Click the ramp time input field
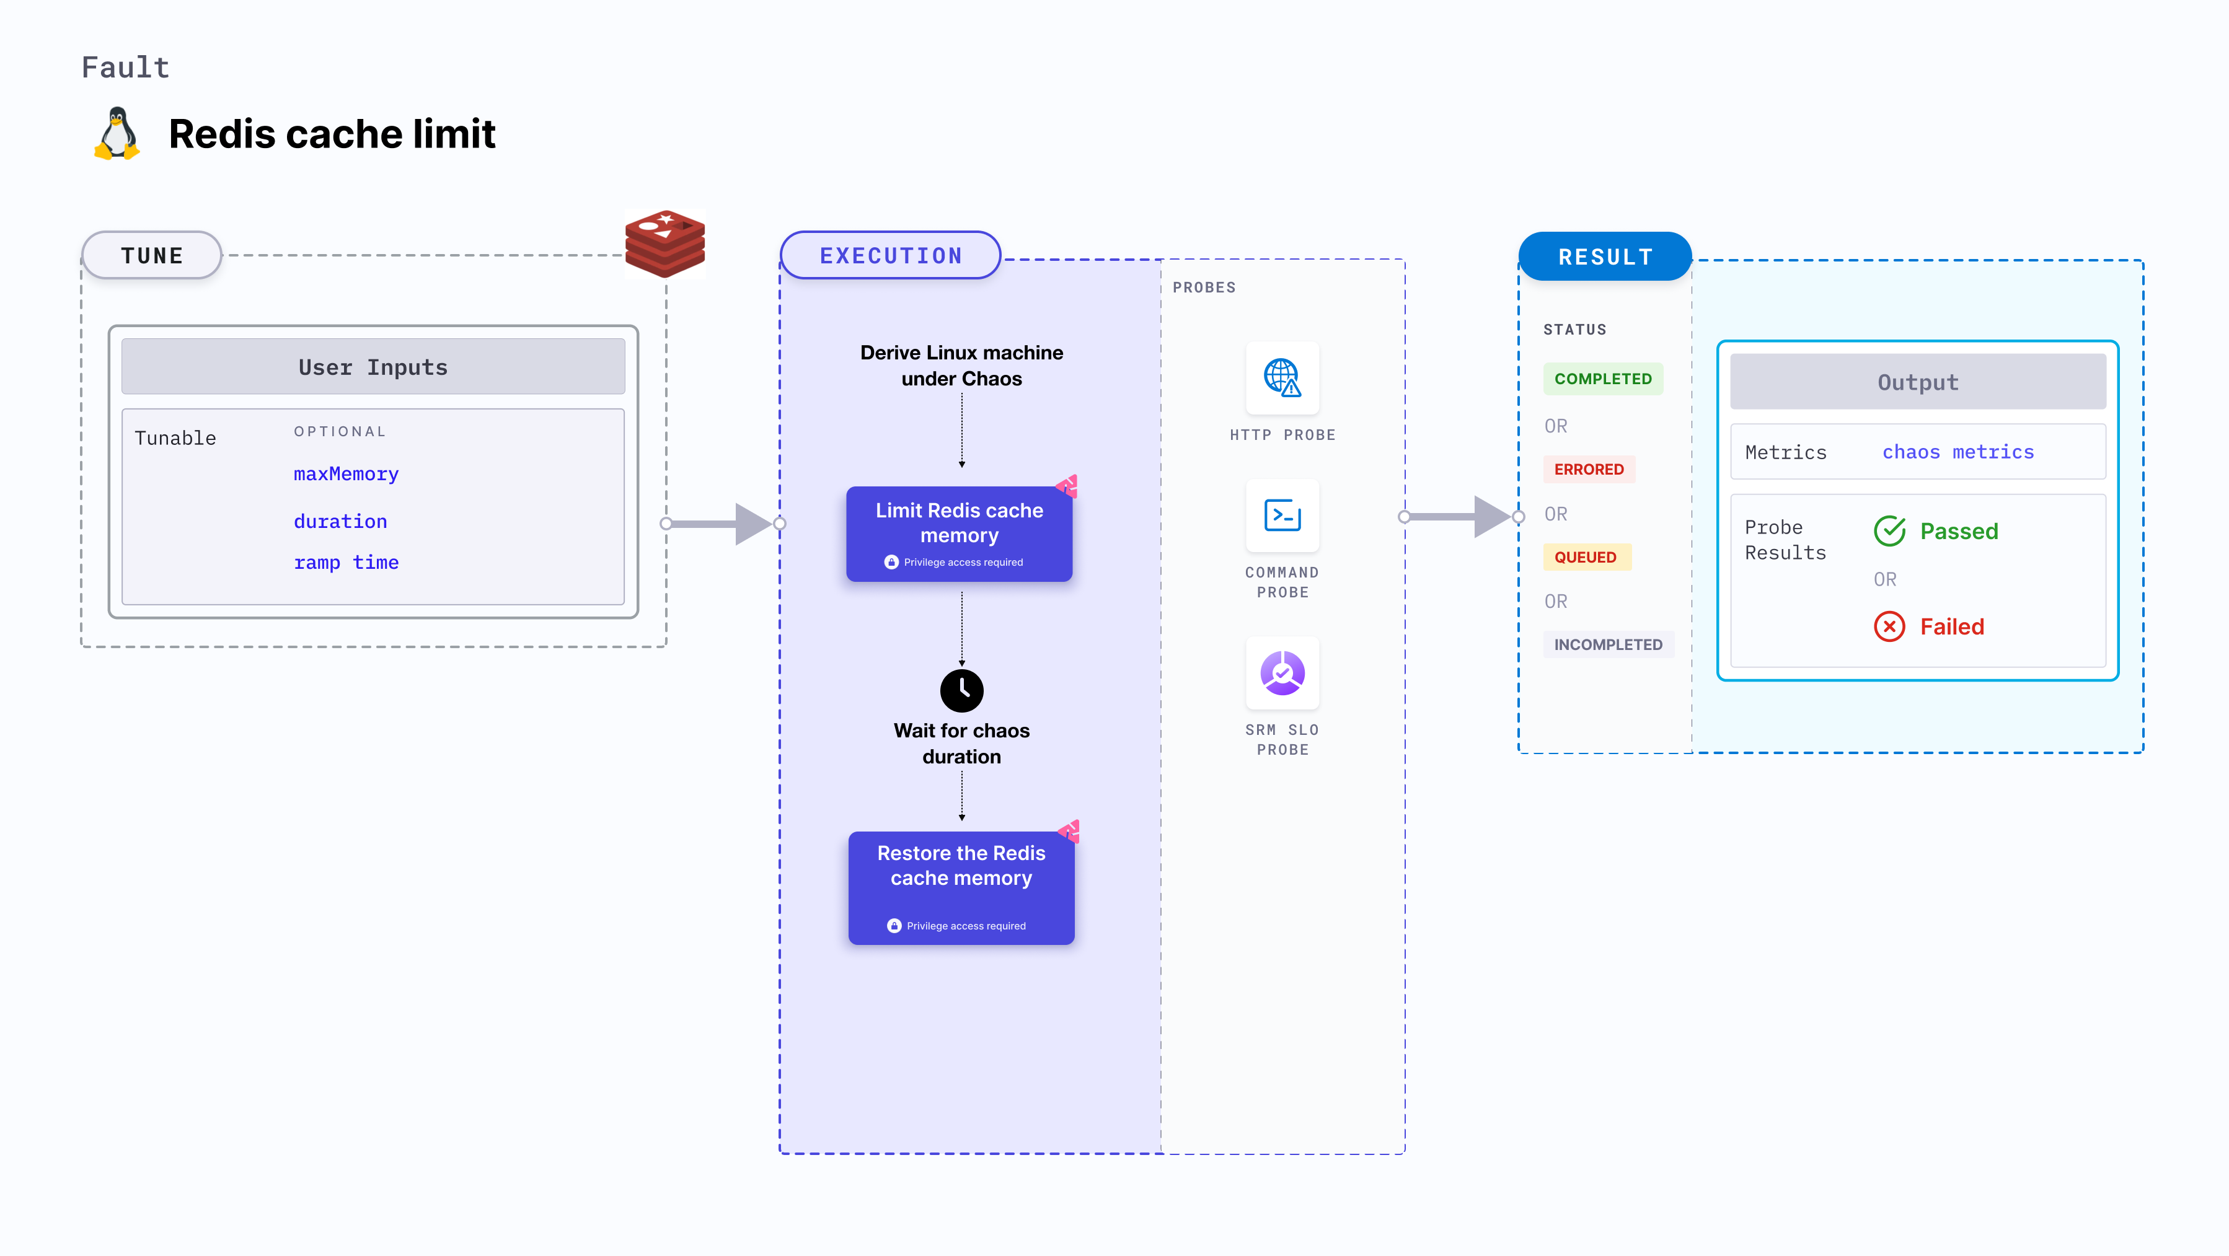The width and height of the screenshot is (2229, 1256). point(343,563)
